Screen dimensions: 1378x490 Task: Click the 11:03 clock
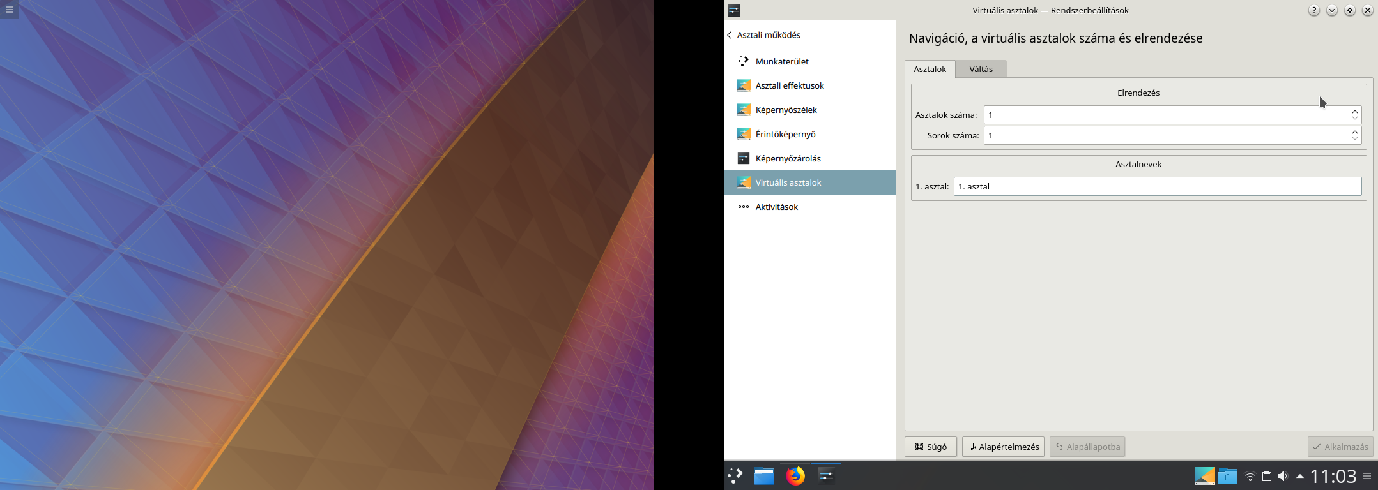tap(1333, 477)
